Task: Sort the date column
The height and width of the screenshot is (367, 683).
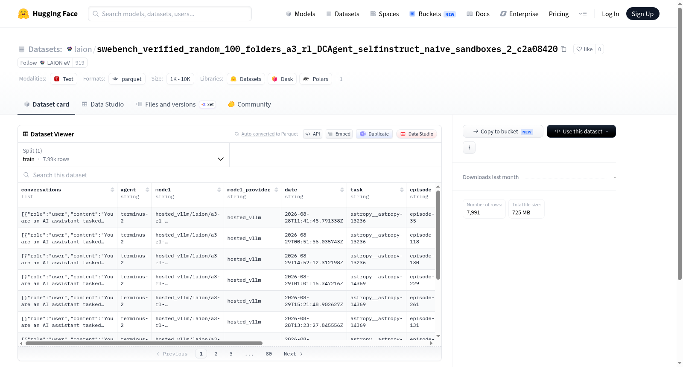Action: coord(342,190)
